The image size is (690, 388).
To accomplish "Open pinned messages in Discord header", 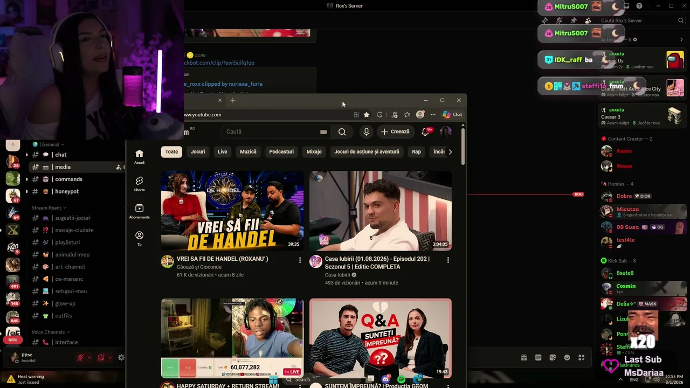I will tap(574, 20).
